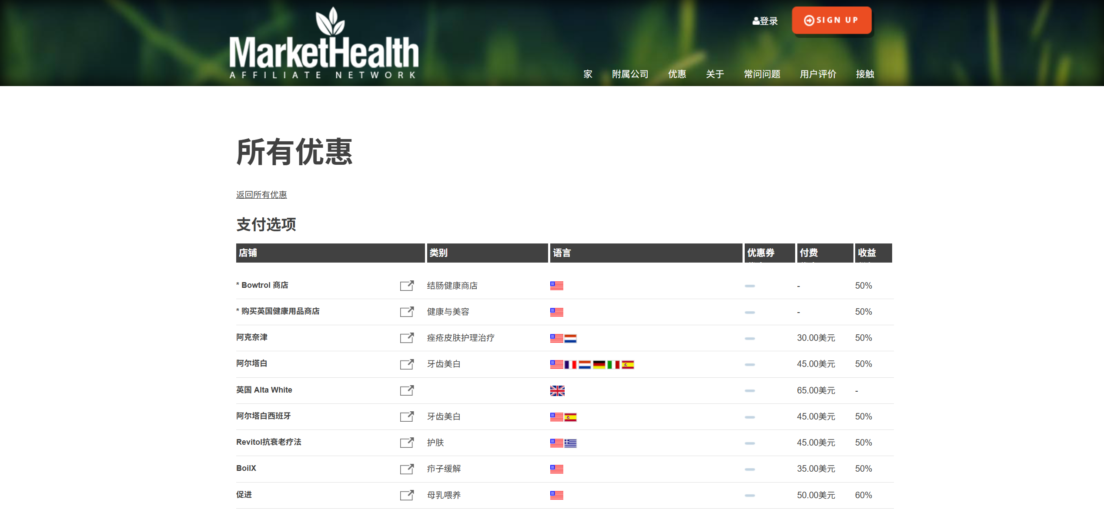1104x513 pixels.
Task: Open external link icon for Revitol抗衰老疗法
Action: coord(407,443)
